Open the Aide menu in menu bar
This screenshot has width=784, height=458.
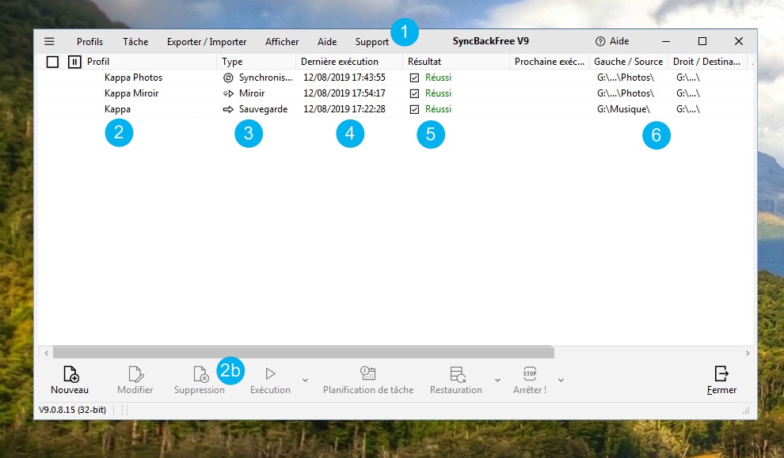(327, 42)
